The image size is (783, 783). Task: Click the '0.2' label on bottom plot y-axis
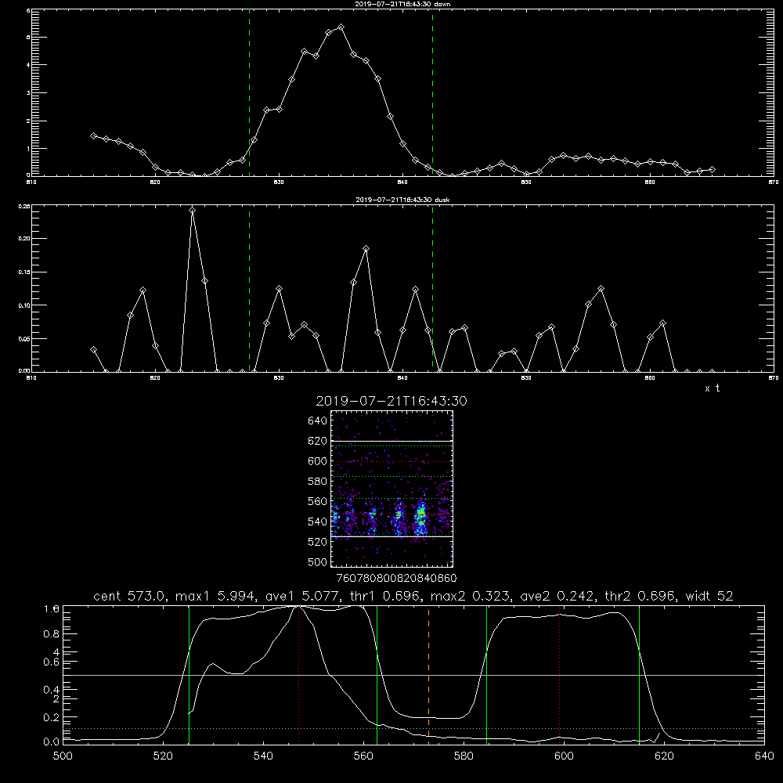coord(52,717)
